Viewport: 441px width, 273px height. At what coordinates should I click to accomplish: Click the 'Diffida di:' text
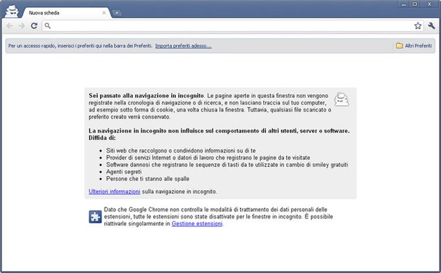tap(102, 137)
